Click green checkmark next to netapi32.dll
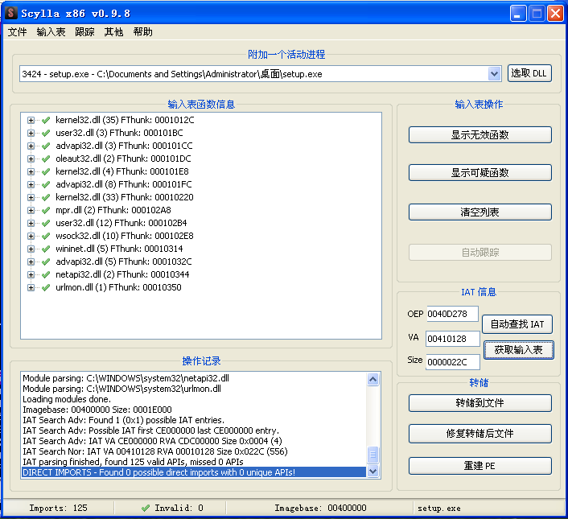 (x=46, y=275)
